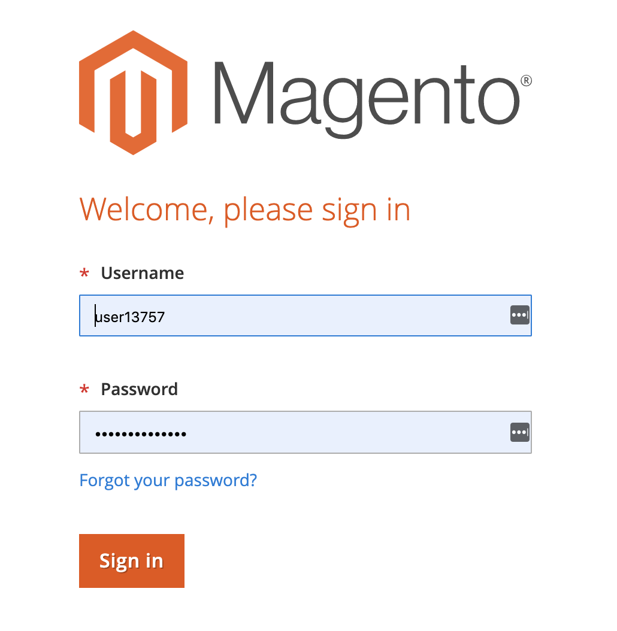The height and width of the screenshot is (631, 617).
Task: Click the orange Magento hexagon logo
Action: 133,93
